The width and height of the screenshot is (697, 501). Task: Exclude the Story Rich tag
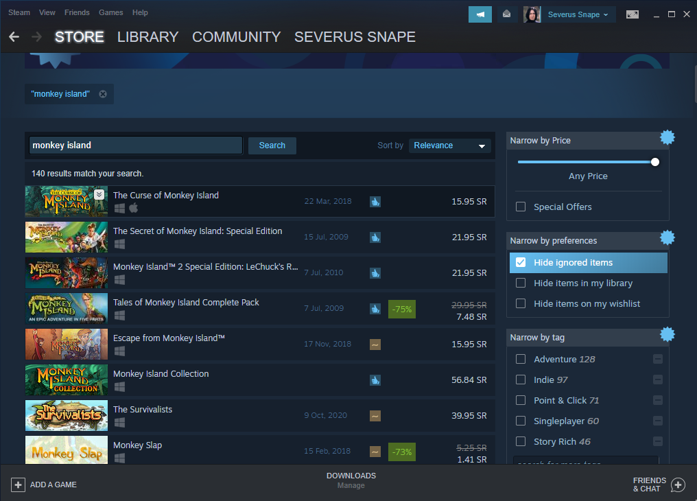point(658,441)
